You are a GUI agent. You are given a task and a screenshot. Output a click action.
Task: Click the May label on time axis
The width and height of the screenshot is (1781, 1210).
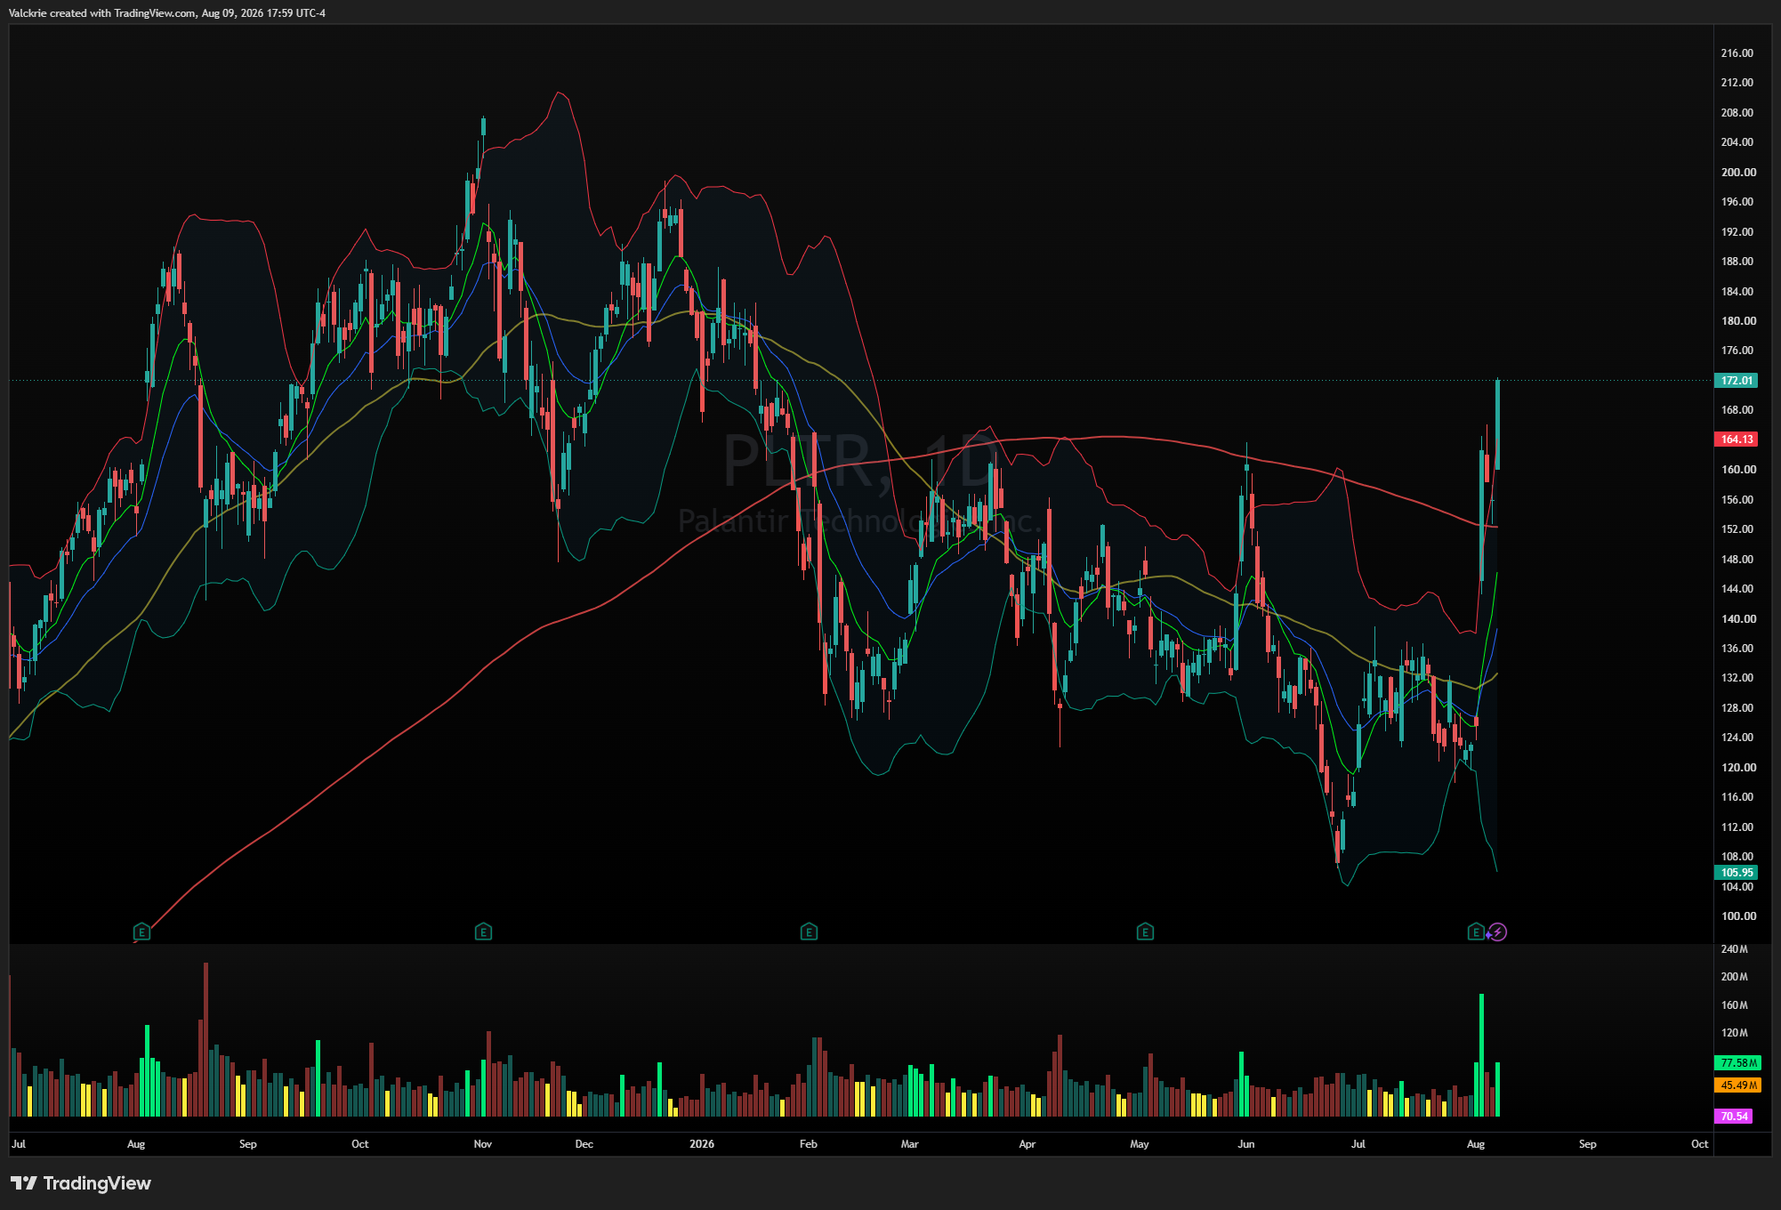point(1140,1144)
